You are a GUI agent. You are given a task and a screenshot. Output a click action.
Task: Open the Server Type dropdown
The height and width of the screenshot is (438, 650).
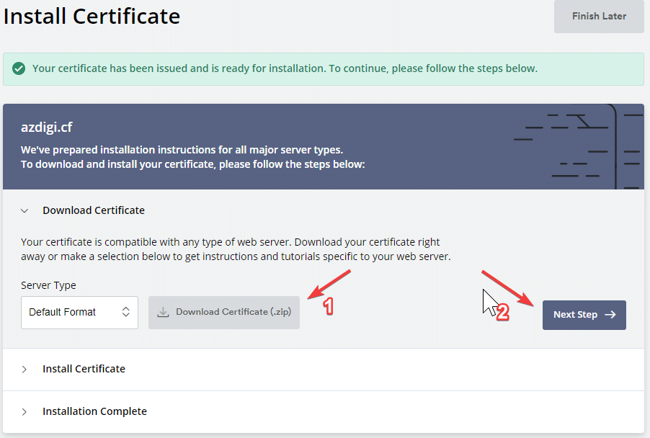pyautogui.click(x=79, y=312)
